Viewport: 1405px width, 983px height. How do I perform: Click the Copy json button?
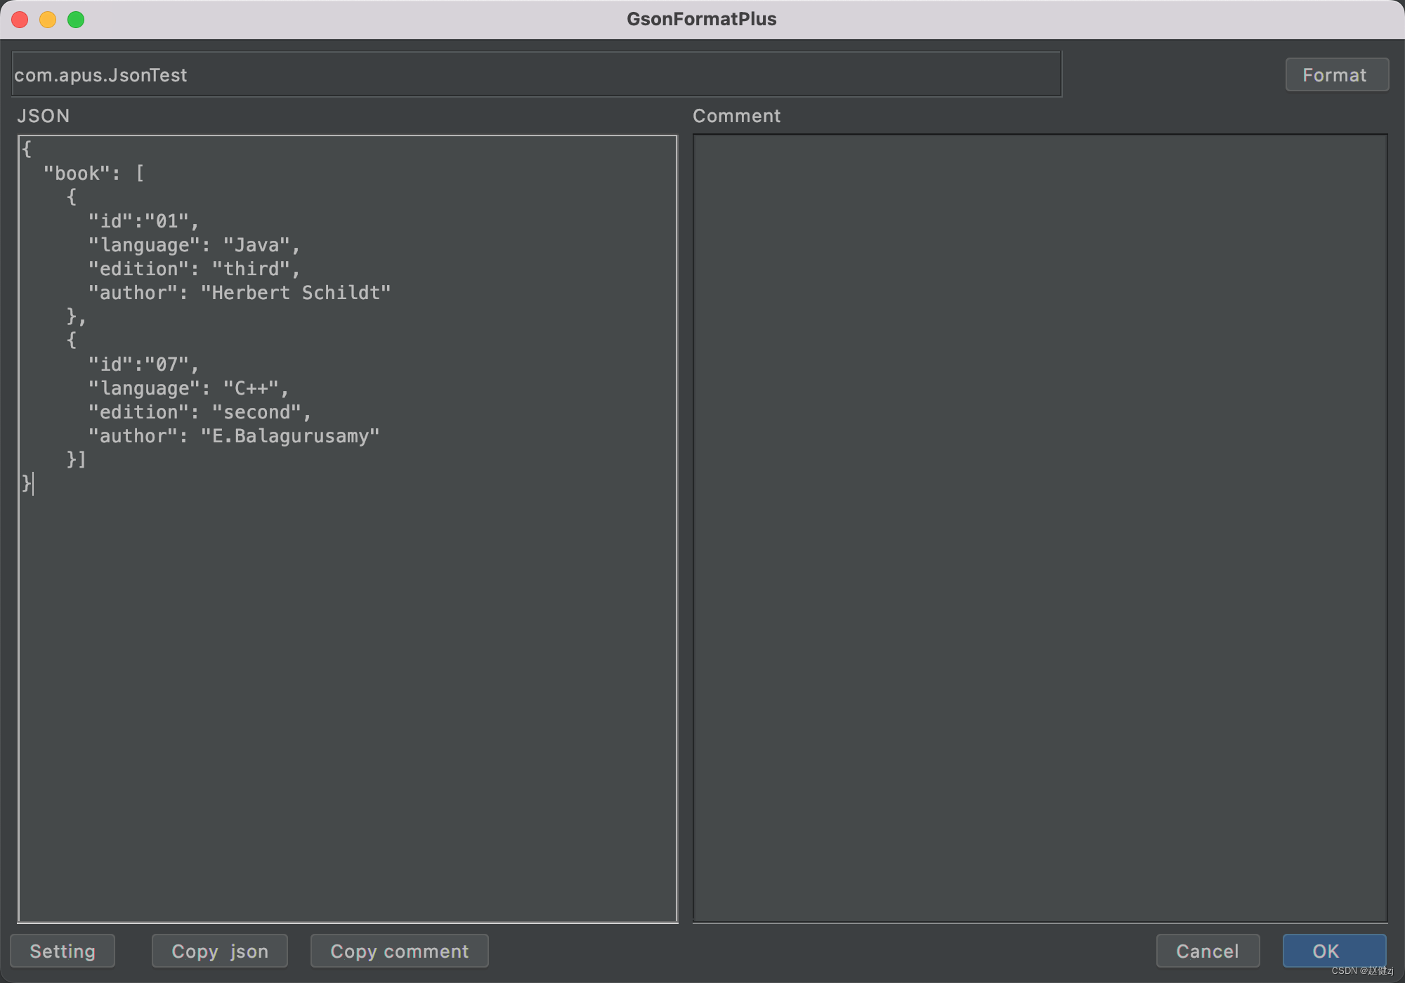pos(220,951)
